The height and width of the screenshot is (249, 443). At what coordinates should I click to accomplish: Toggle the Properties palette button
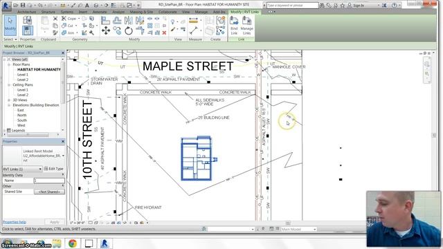click(28, 30)
